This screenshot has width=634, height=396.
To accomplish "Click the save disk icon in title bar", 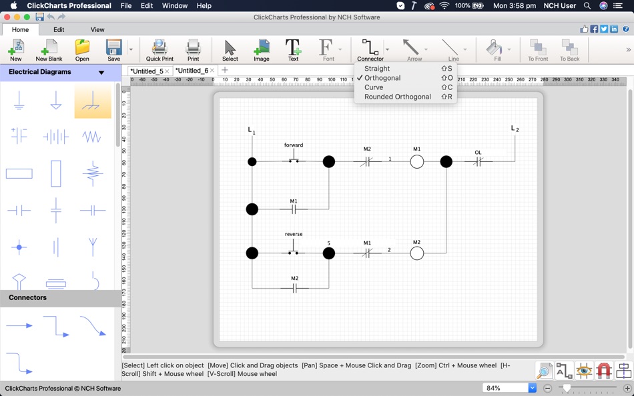I will [x=39, y=17].
